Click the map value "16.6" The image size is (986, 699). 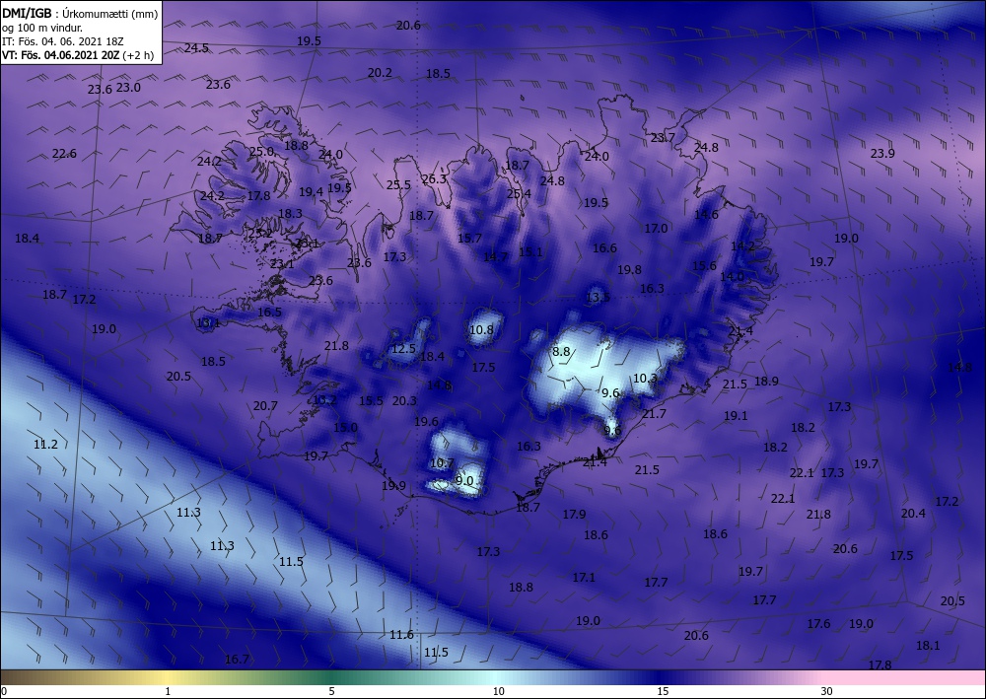[x=604, y=248]
